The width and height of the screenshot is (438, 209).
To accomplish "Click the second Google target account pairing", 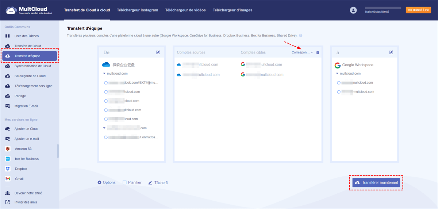I will [262, 75].
